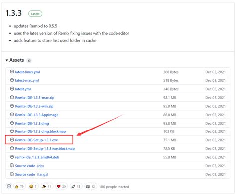This screenshot has height=195, width=236.
Task: Click the Latest release badge
Action: pyautogui.click(x=35, y=14)
